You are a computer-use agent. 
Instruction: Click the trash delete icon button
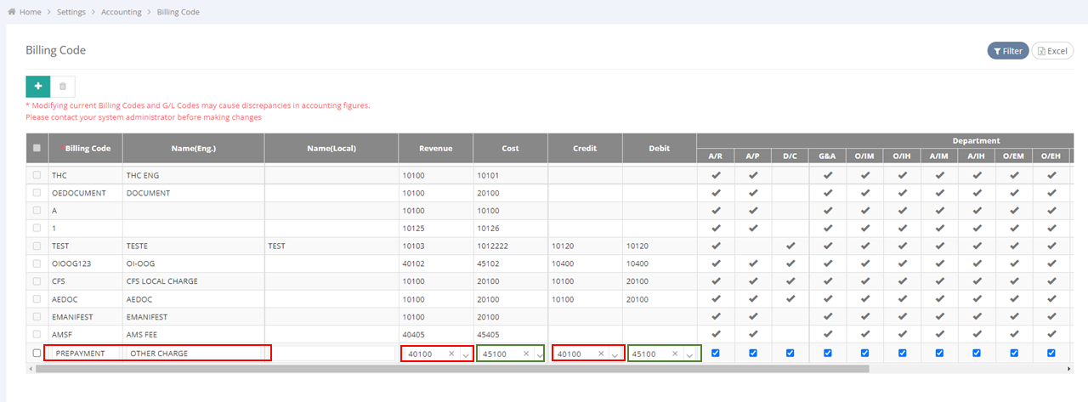[x=63, y=86]
